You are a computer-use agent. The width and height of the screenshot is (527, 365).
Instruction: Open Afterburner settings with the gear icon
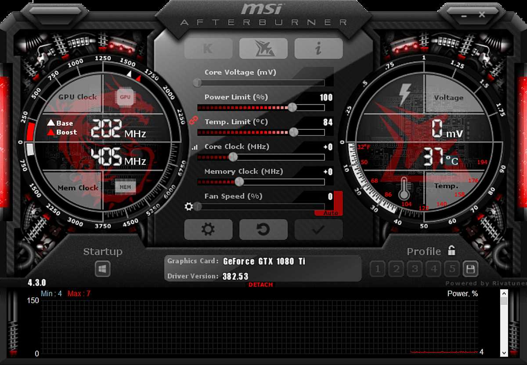point(208,229)
